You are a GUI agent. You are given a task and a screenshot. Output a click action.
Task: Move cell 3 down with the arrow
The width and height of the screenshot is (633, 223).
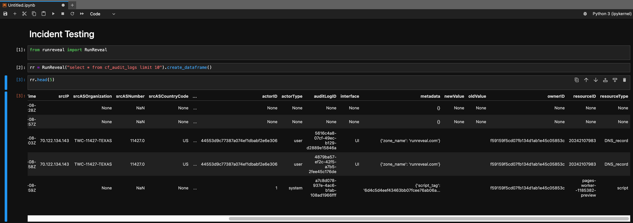pos(596,80)
